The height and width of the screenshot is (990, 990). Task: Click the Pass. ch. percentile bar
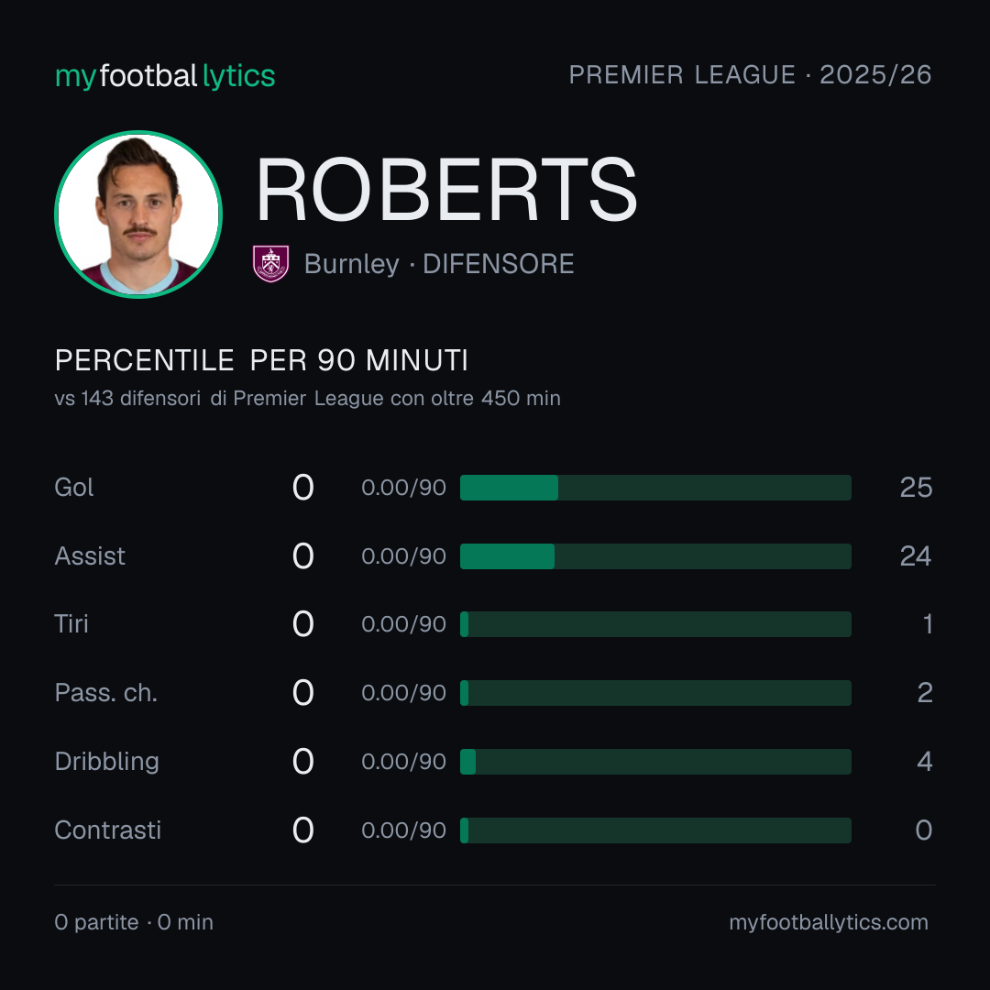click(x=655, y=693)
